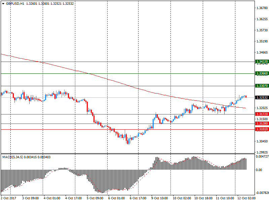Click the MACD zero level label 0.00
This screenshot has height=202, width=269.
(259, 170)
